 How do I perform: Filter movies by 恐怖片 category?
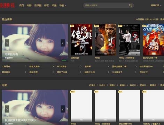click(x=143, y=85)
